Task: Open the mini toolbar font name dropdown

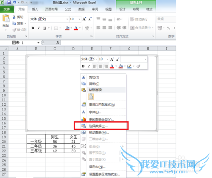Action: (x=96, y=59)
